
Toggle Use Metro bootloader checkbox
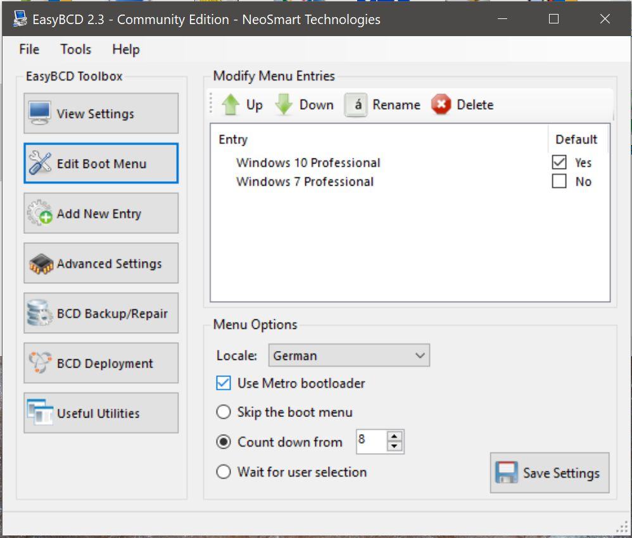[x=224, y=383]
